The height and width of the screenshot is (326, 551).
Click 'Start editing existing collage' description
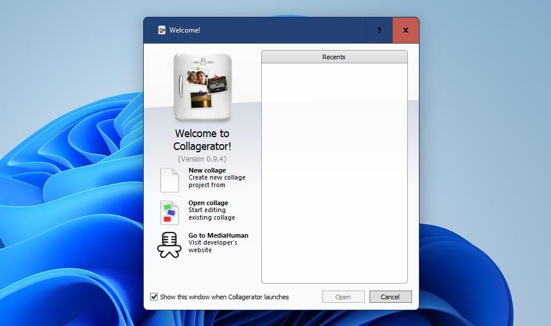click(212, 214)
